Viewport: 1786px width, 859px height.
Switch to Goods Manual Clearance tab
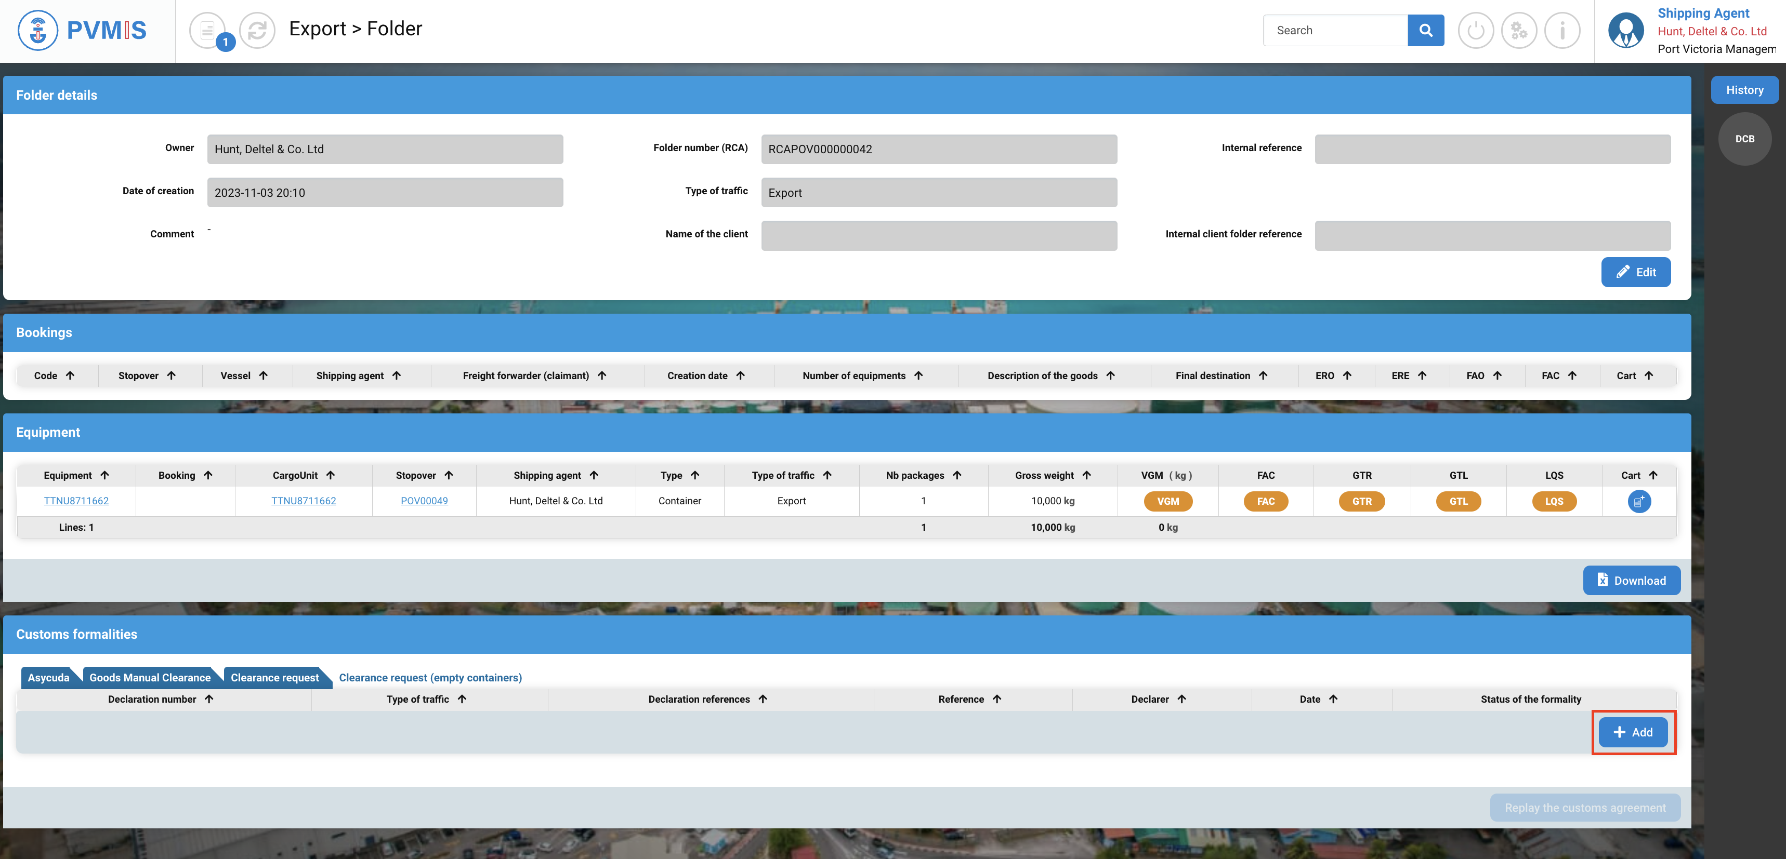tap(150, 678)
